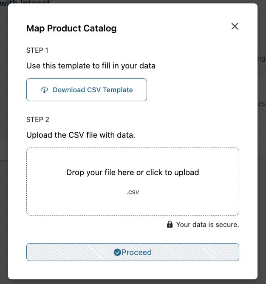The image size is (266, 284).
Task: Click the Proceed checkmark circle icon
Action: [118, 252]
